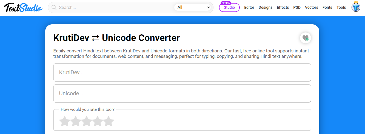
Task: Open the Designs menu item
Action: tap(266, 7)
